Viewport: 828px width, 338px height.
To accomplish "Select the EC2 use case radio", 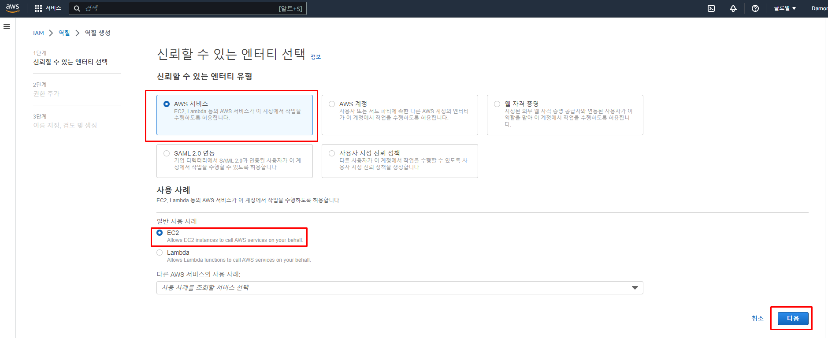I will pos(160,233).
